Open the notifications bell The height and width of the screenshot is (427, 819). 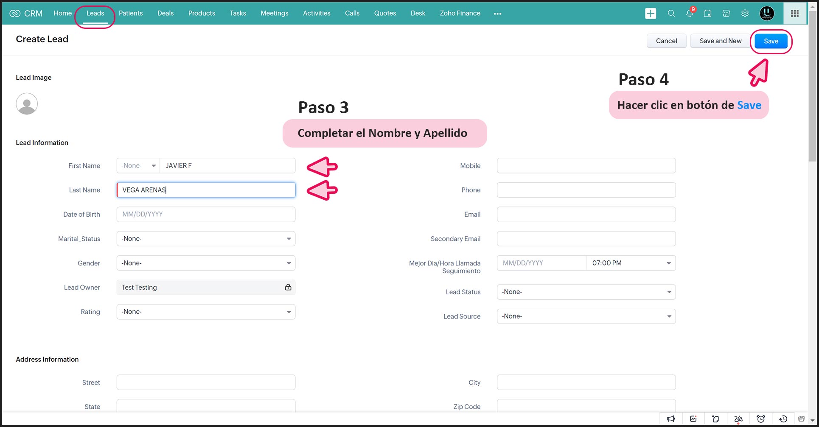pos(690,14)
